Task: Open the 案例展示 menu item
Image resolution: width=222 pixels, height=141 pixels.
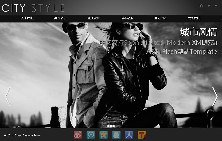Action: coord(60,18)
